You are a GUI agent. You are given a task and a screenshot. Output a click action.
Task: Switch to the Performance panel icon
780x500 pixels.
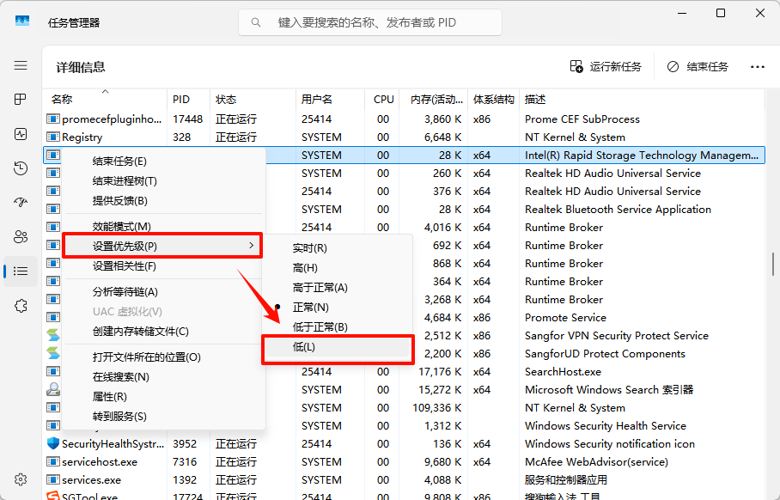click(x=20, y=134)
